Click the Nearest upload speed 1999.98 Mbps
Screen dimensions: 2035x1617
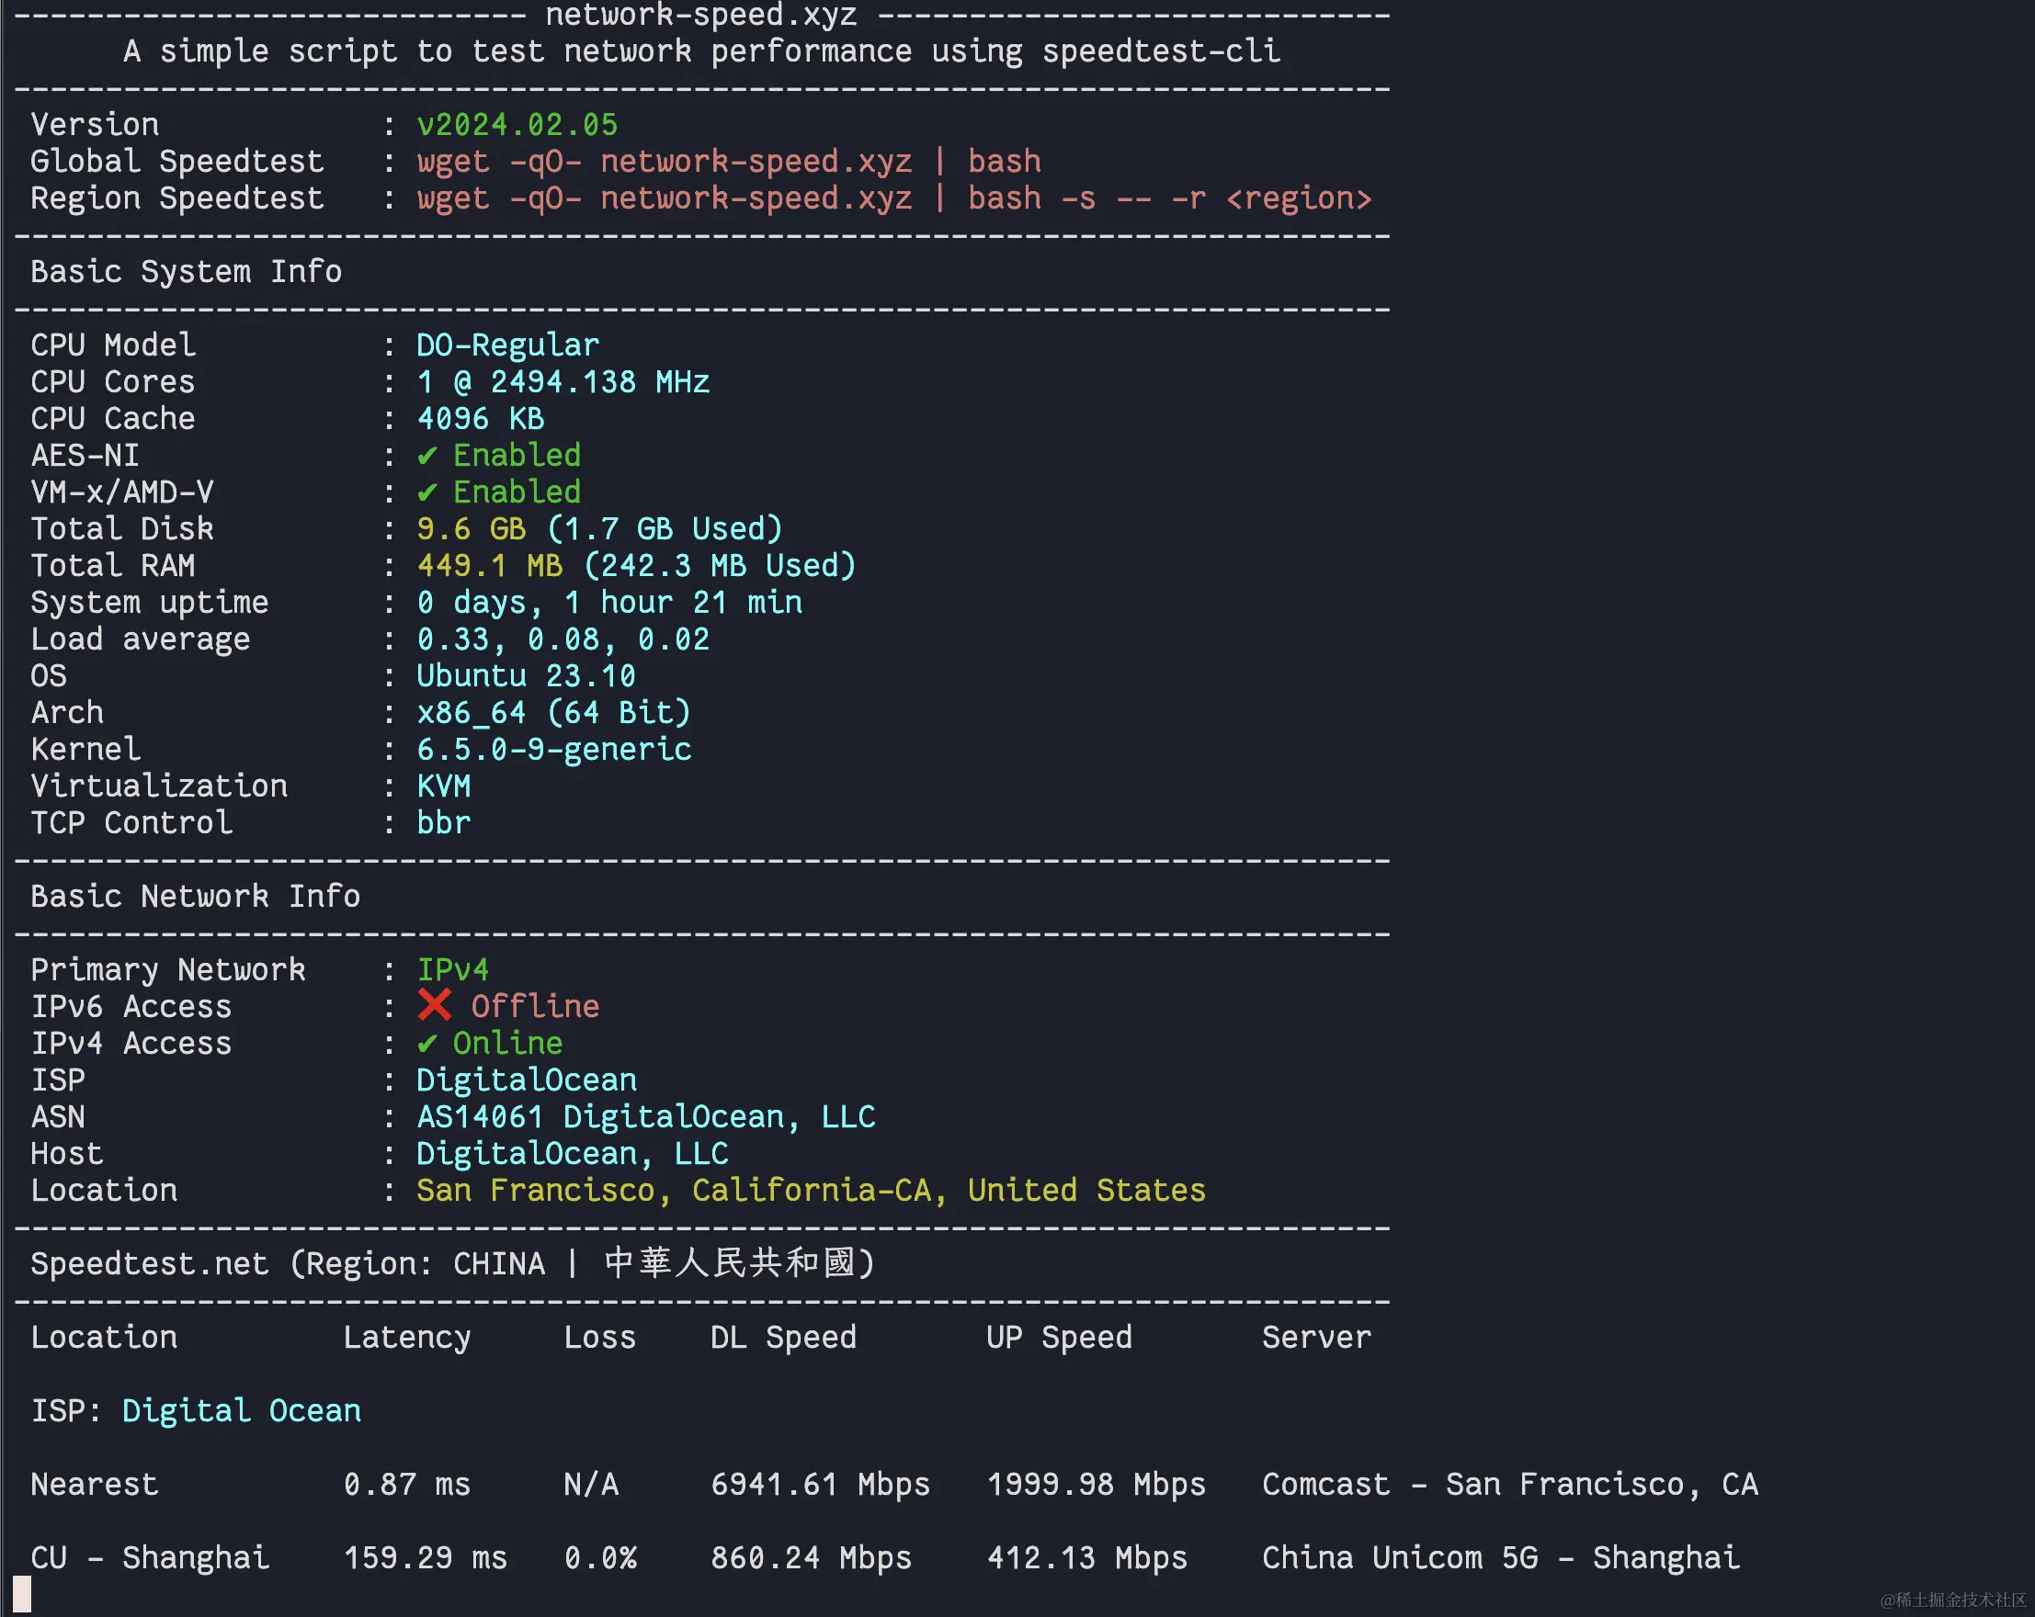pyautogui.click(x=1096, y=1485)
